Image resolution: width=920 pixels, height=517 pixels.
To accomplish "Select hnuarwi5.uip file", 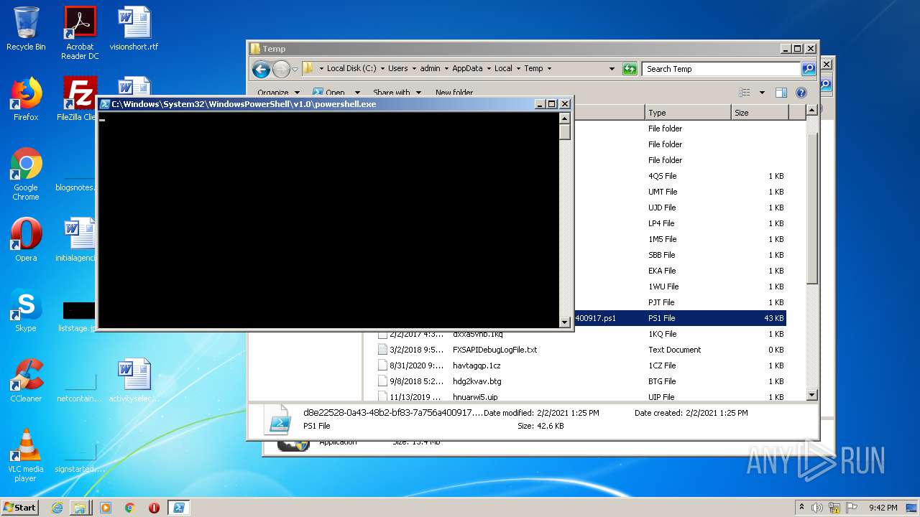I will click(x=475, y=397).
